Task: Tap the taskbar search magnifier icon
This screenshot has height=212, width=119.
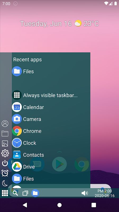Action: pos(15,193)
